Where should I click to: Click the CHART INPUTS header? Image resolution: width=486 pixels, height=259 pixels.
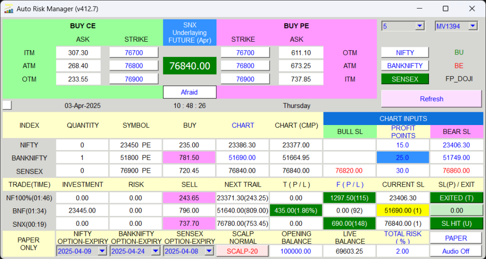pos(403,118)
